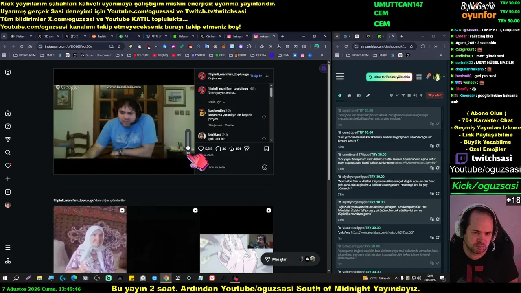Click the Instagram logo in the sidebar
Image resolution: width=521 pixels, height=293 pixels.
tap(8, 72)
